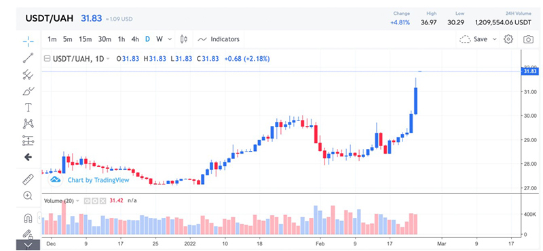Select the long position prediction tool

pyautogui.click(x=28, y=141)
